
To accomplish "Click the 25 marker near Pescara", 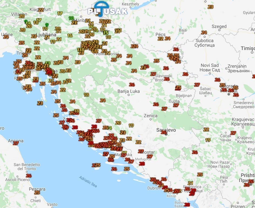I will pos(37,192).
